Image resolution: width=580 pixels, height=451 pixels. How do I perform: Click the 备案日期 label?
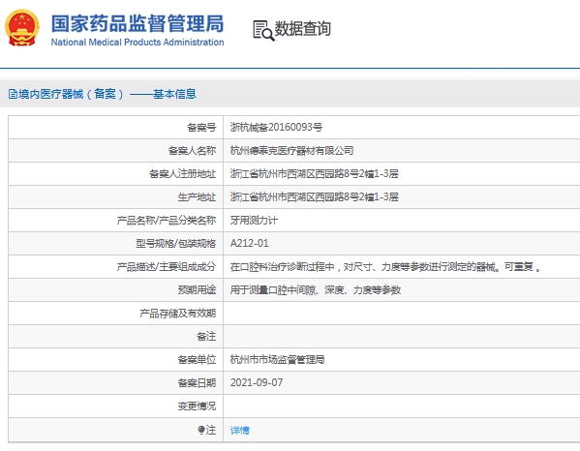pyautogui.click(x=197, y=383)
